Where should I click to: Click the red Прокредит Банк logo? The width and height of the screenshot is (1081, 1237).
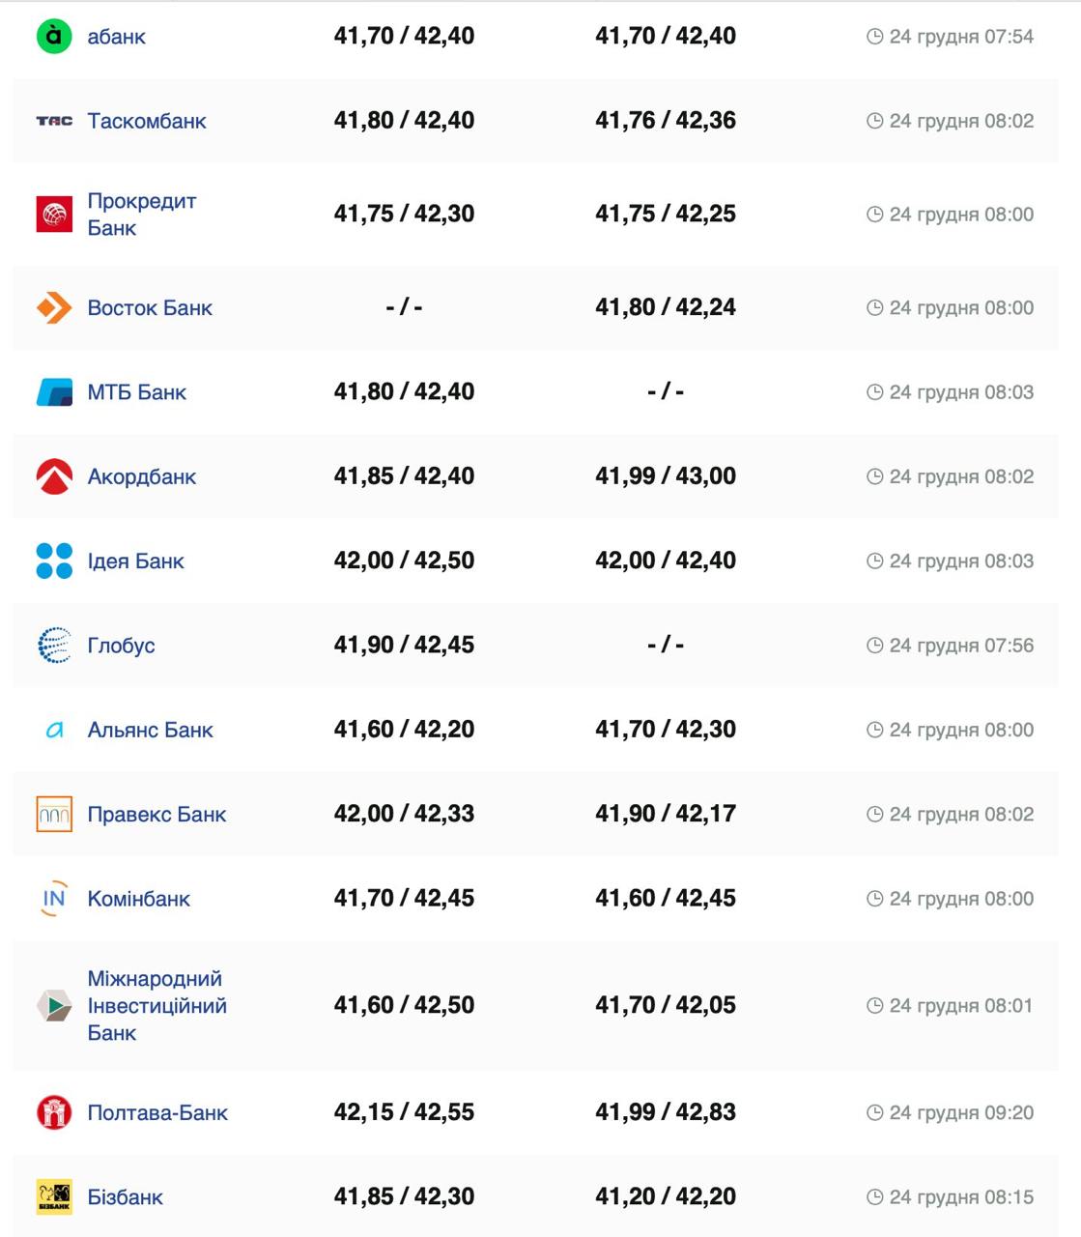[x=54, y=215]
